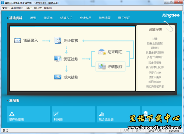Open the 现金日记账 cash journal
This screenshot has width=184, height=134.
click(x=155, y=63)
